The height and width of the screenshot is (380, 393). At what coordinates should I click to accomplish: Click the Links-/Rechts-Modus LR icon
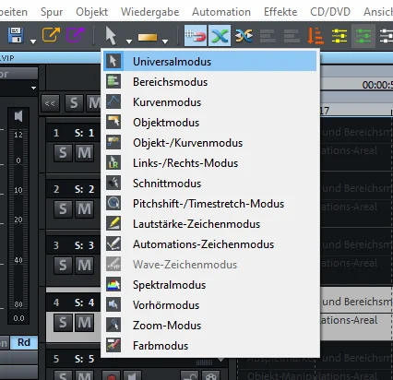click(113, 162)
